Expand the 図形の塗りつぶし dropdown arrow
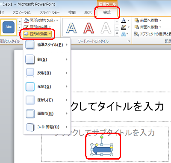This screenshot has height=163, width=171. [57, 21]
